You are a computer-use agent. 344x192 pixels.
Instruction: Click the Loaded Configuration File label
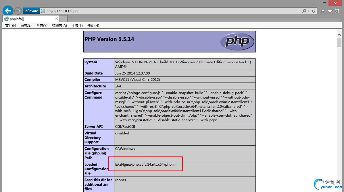tap(96, 169)
